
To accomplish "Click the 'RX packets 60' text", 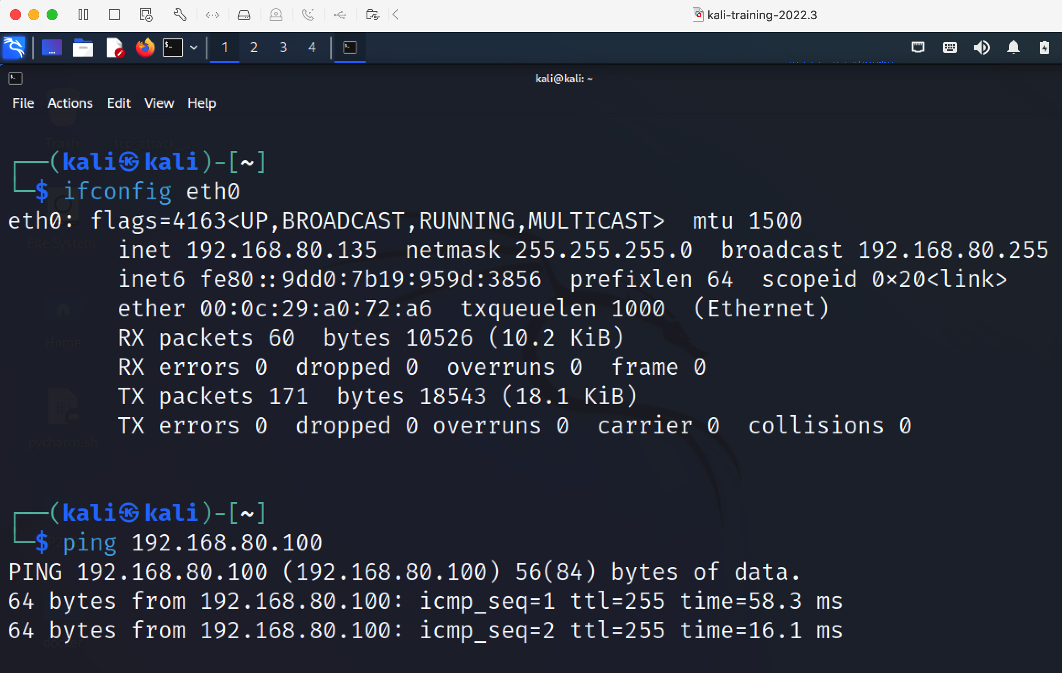I will 206,338.
